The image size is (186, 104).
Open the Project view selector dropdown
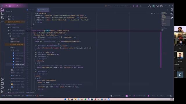point(9,11)
